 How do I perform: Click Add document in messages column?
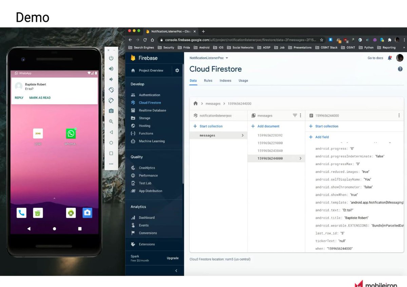pyautogui.click(x=265, y=126)
